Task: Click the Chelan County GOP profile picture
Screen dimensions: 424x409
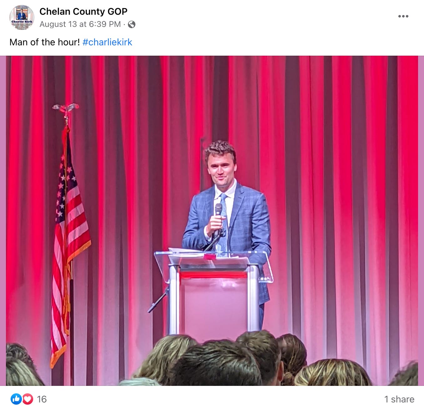Action: click(22, 18)
